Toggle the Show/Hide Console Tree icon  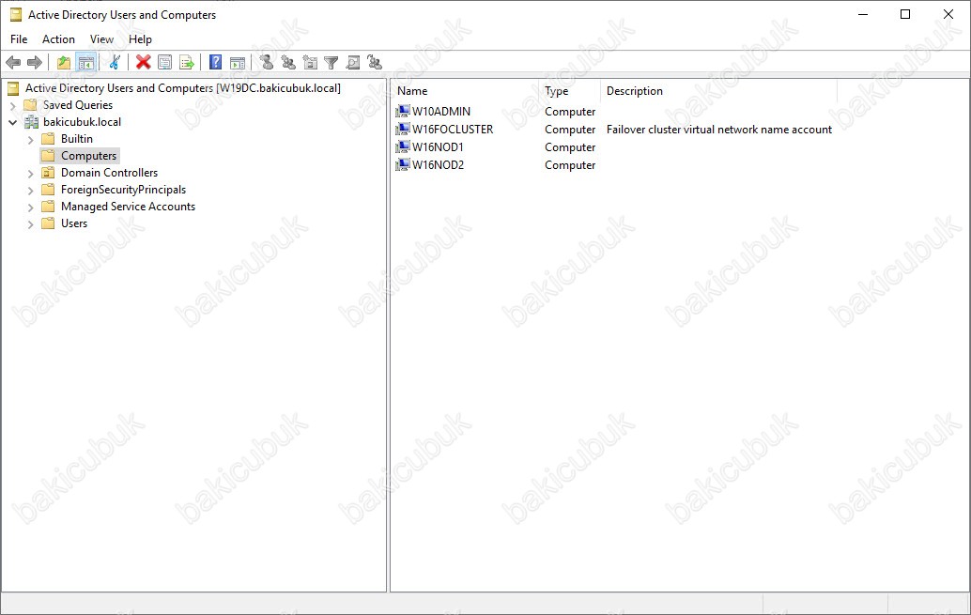[85, 62]
